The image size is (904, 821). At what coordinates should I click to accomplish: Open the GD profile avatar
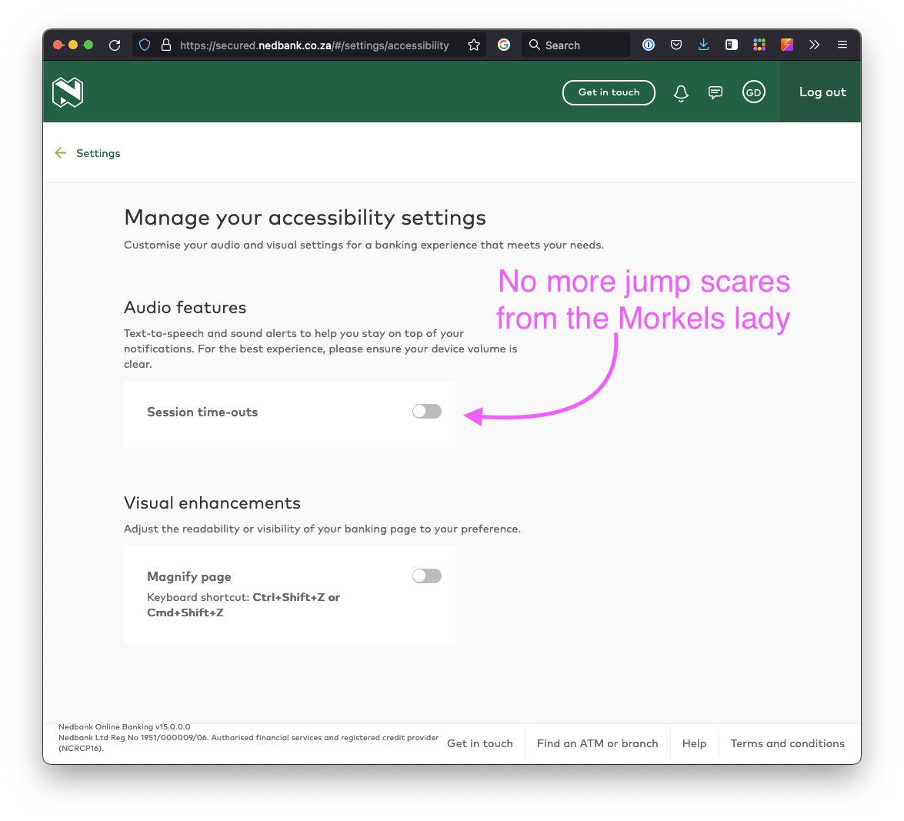point(753,92)
